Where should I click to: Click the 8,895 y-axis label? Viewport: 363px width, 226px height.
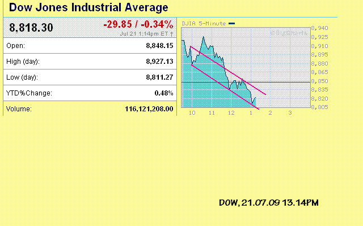pos(320,55)
